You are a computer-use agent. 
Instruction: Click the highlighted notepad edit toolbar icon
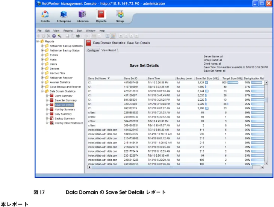point(113,36)
